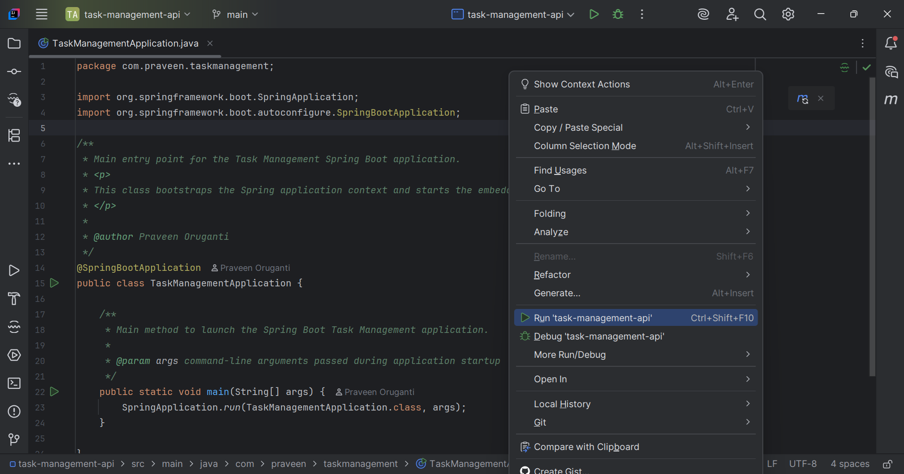This screenshot has height=474, width=904.
Task: Click the src breadcrumb in navigation bar
Action: pyautogui.click(x=138, y=464)
